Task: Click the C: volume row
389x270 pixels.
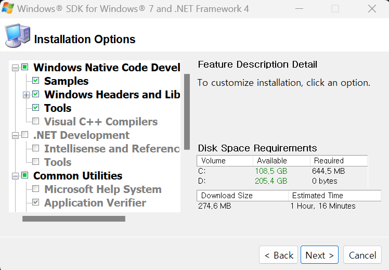Action: pyautogui.click(x=282, y=171)
